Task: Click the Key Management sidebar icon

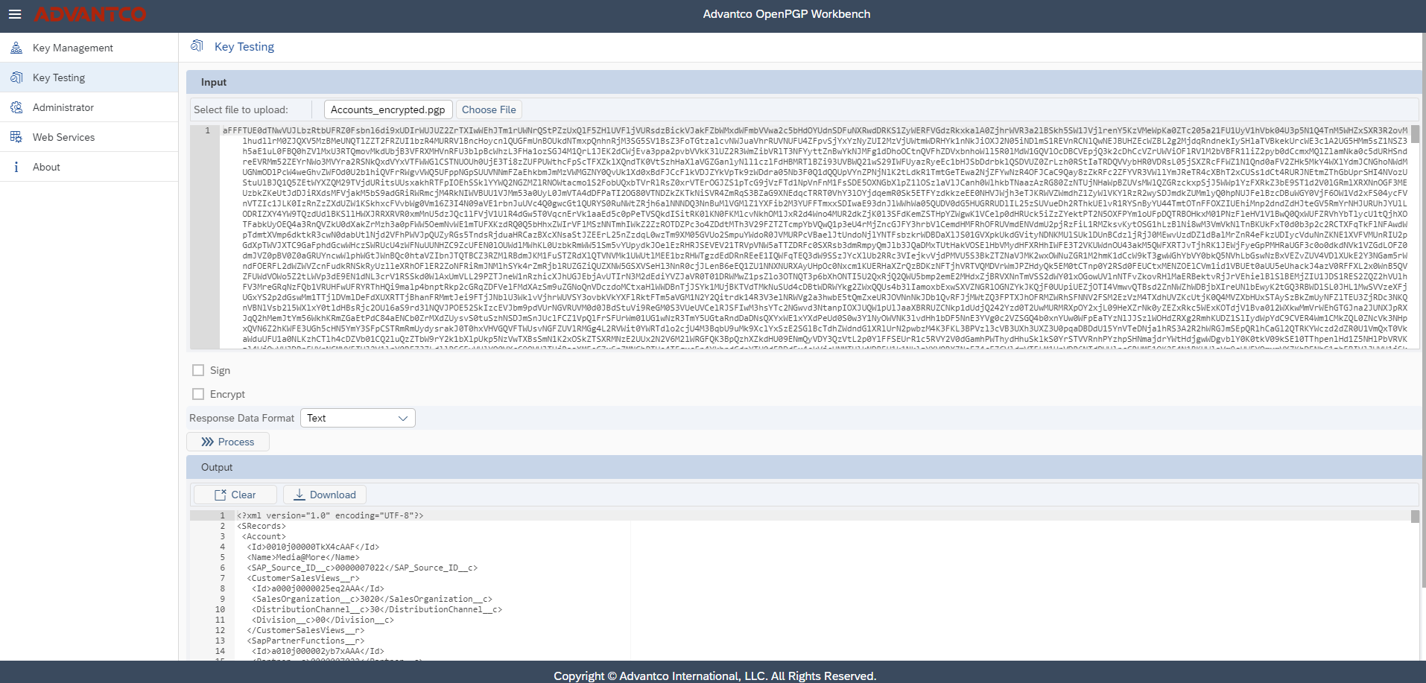Action: (16, 48)
